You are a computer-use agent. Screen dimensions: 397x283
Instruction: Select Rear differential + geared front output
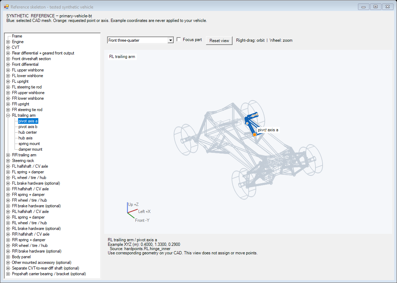(43, 53)
